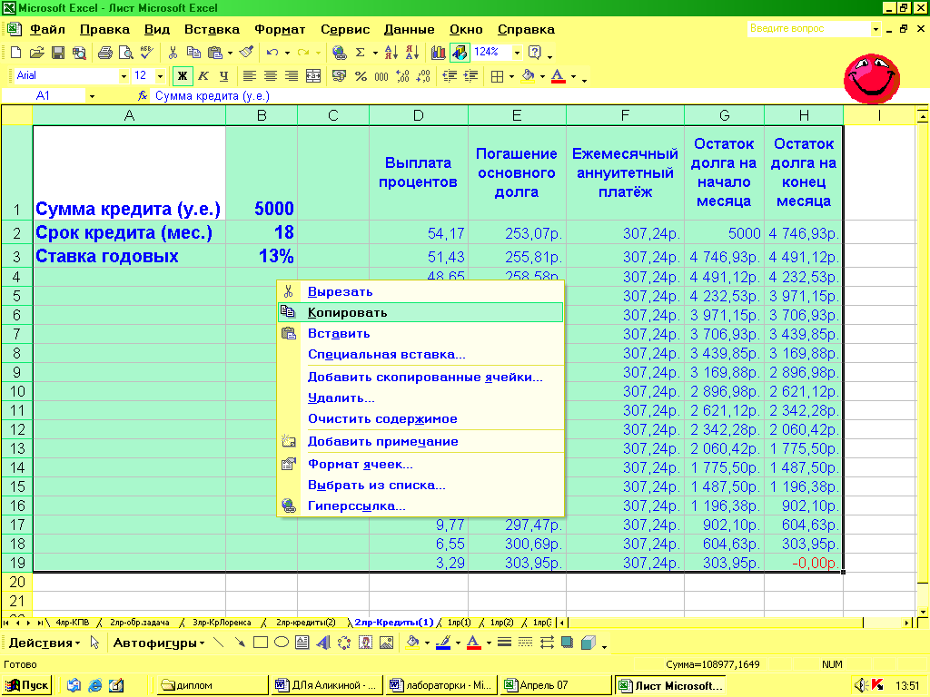Insert WordArt from drawing toolbar
Viewport: 930px width, 697px height.
tap(323, 643)
